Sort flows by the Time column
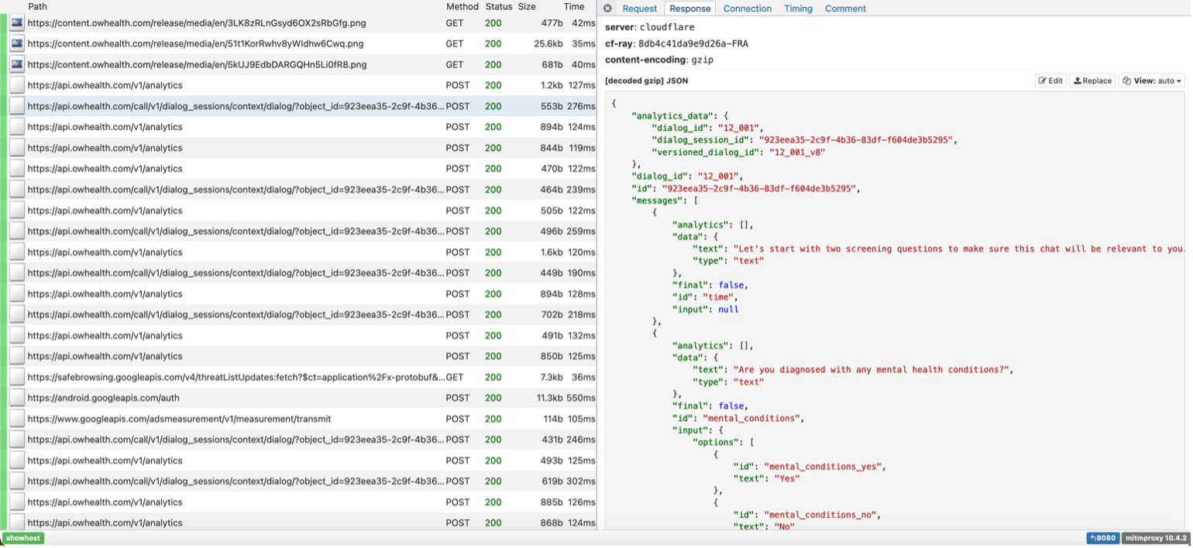This screenshot has width=1193, height=548. click(574, 6)
